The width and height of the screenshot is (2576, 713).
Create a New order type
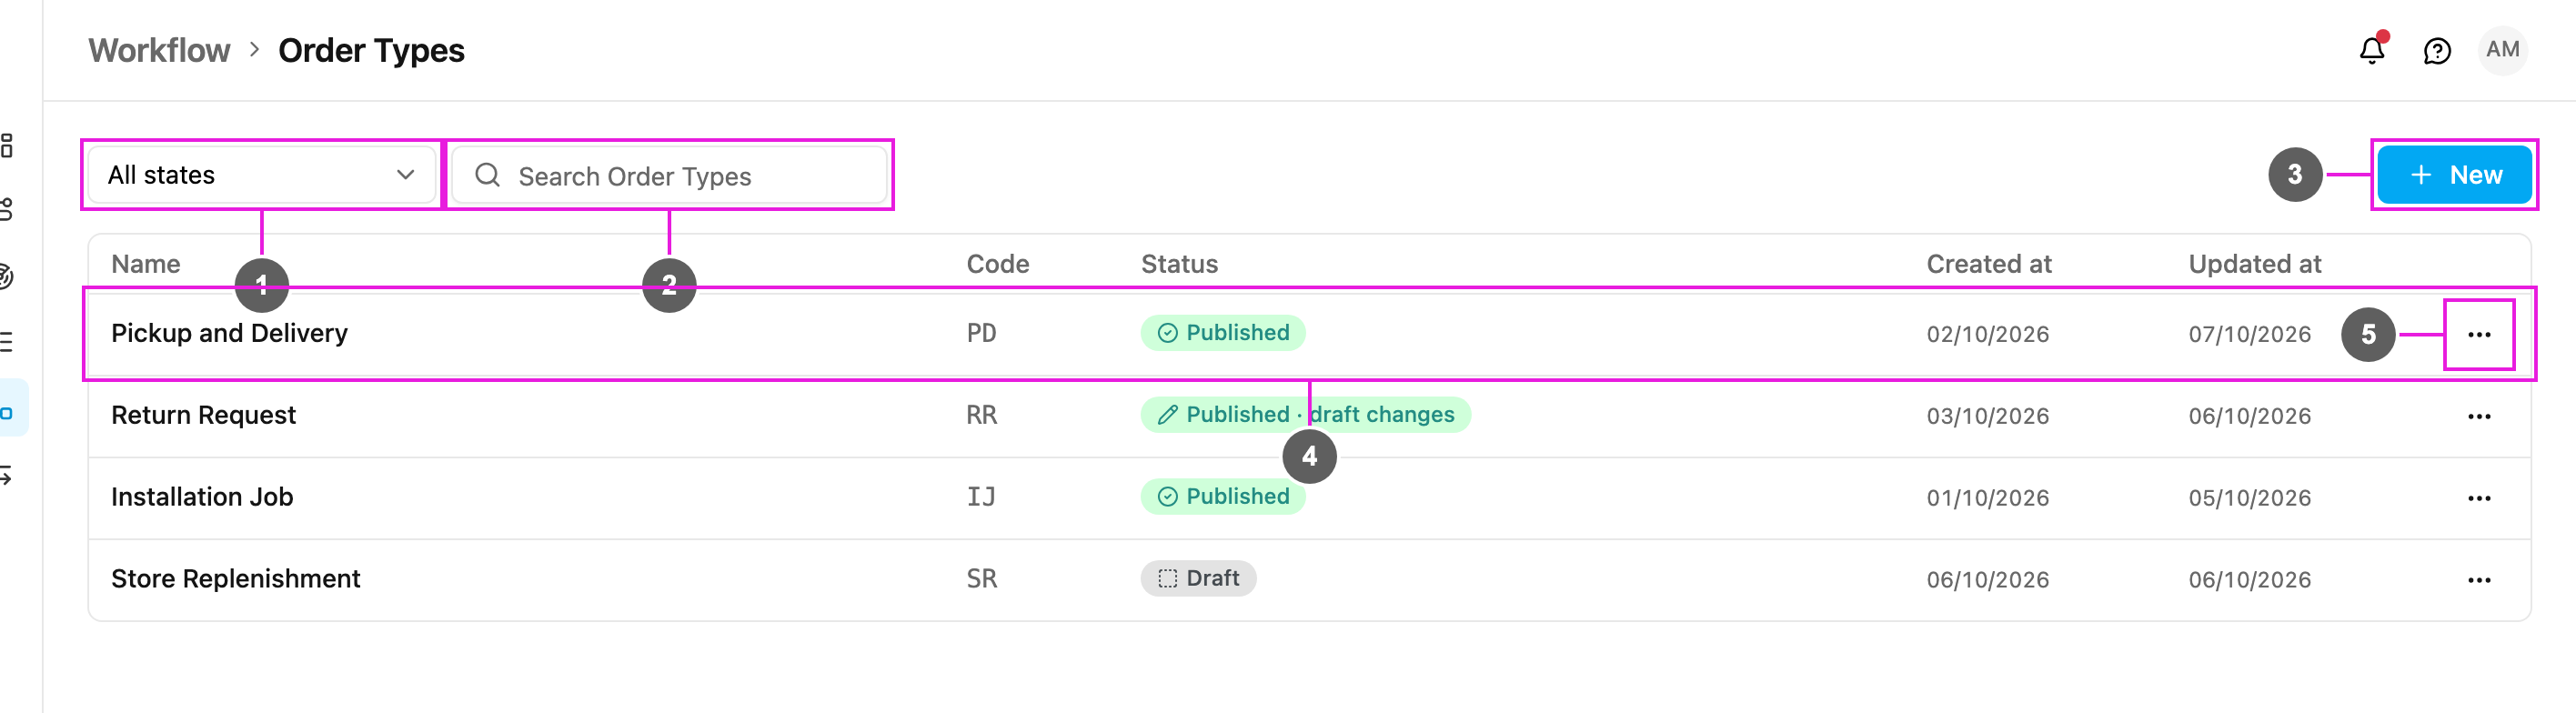pos(2454,175)
